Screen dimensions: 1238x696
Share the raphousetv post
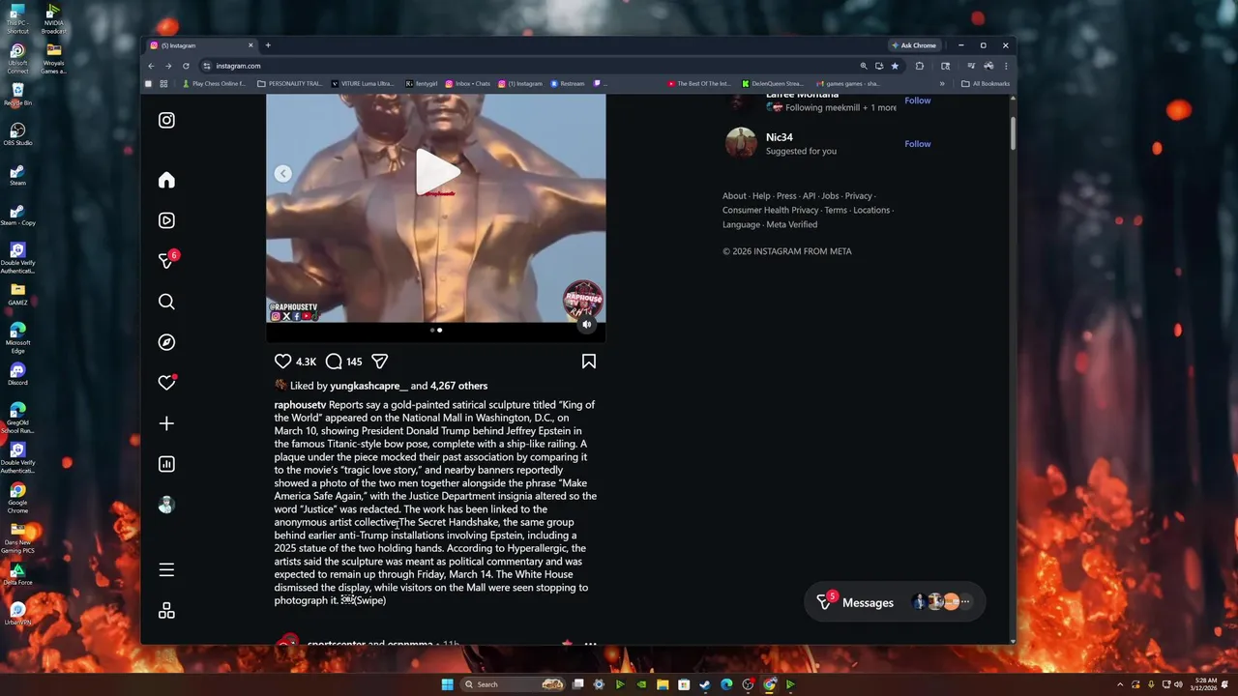point(380,362)
